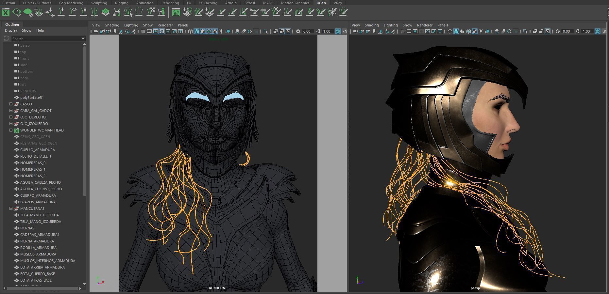
Task: Click the Outliner vertical scrollbar
Action: [84, 121]
